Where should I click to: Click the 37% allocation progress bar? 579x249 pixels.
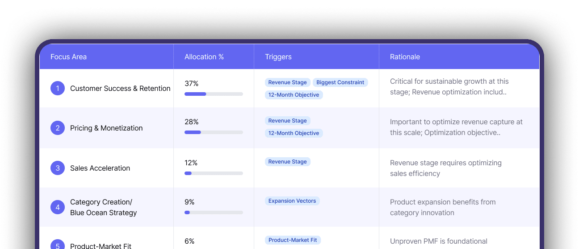(x=214, y=94)
